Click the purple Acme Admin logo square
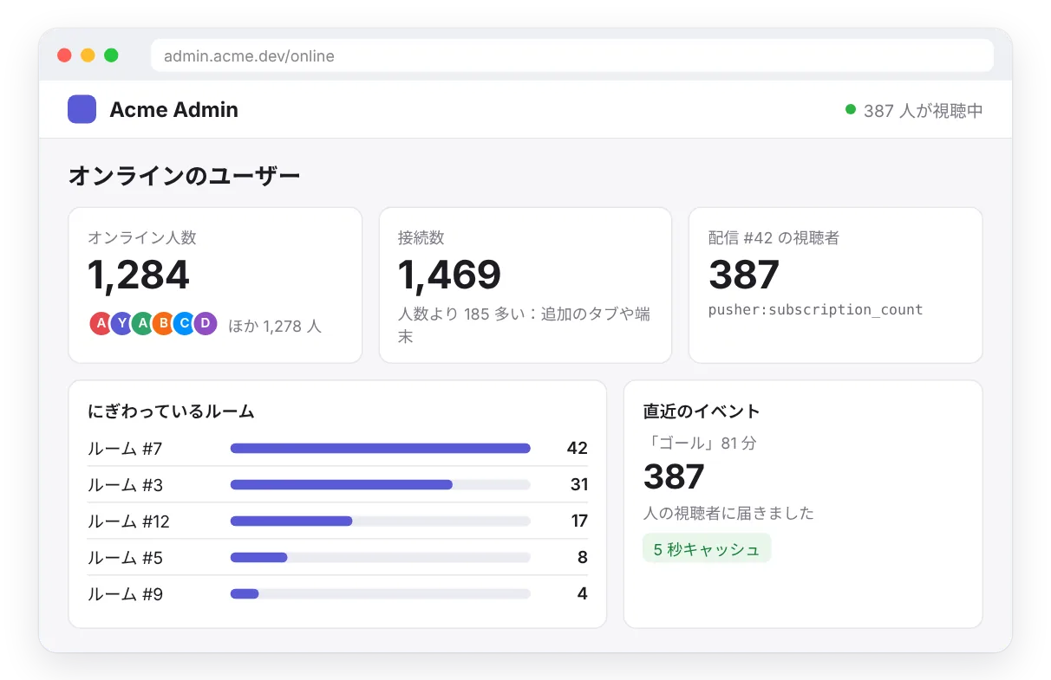Screen dimensions: 1051x680 click(x=82, y=109)
